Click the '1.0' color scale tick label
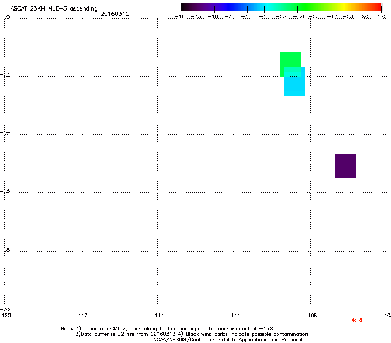This screenshot has width=391, height=343. pos(381,17)
